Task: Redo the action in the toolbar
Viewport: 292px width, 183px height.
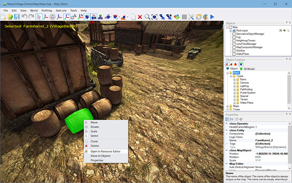Action: click(31, 17)
